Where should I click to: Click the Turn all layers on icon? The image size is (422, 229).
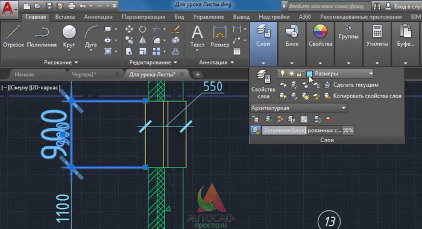tap(283, 96)
